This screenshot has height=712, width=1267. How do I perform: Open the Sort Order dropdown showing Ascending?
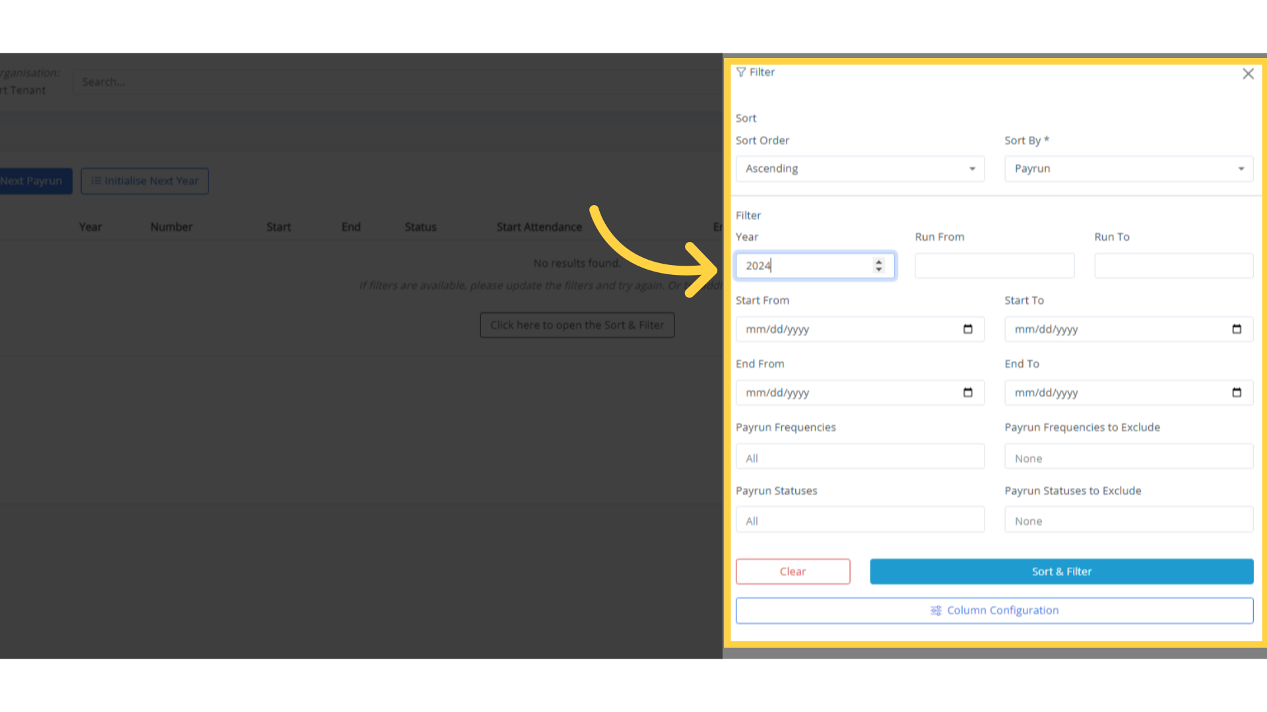[860, 169]
